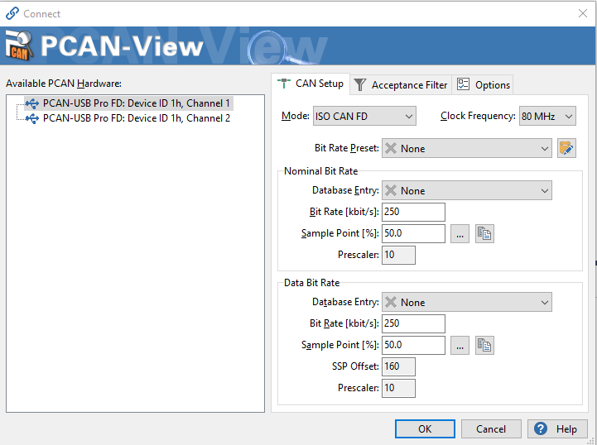Close the Connect dialog window
The width and height of the screenshot is (597, 445).
[x=583, y=14]
